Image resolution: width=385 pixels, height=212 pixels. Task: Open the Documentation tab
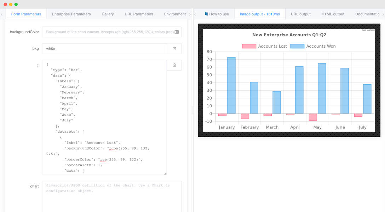(367, 14)
